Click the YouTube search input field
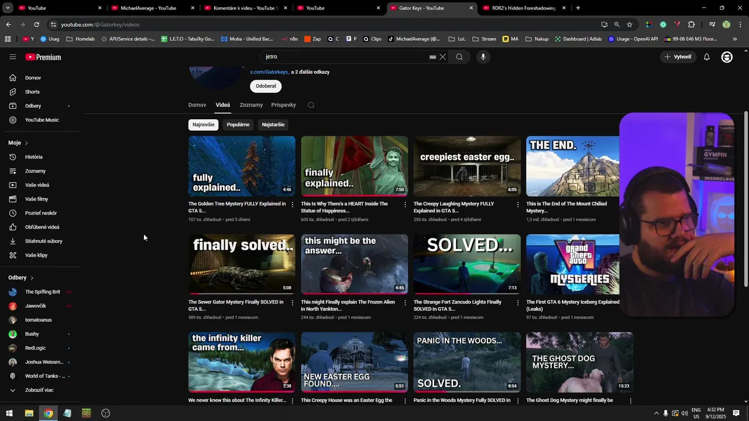 [345, 57]
